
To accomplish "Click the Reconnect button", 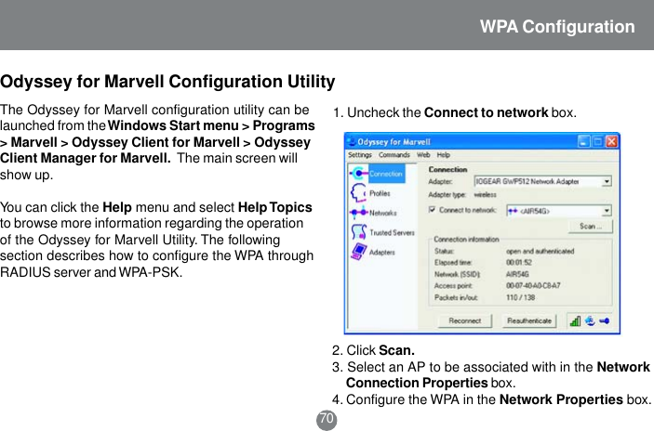I will 464,320.
